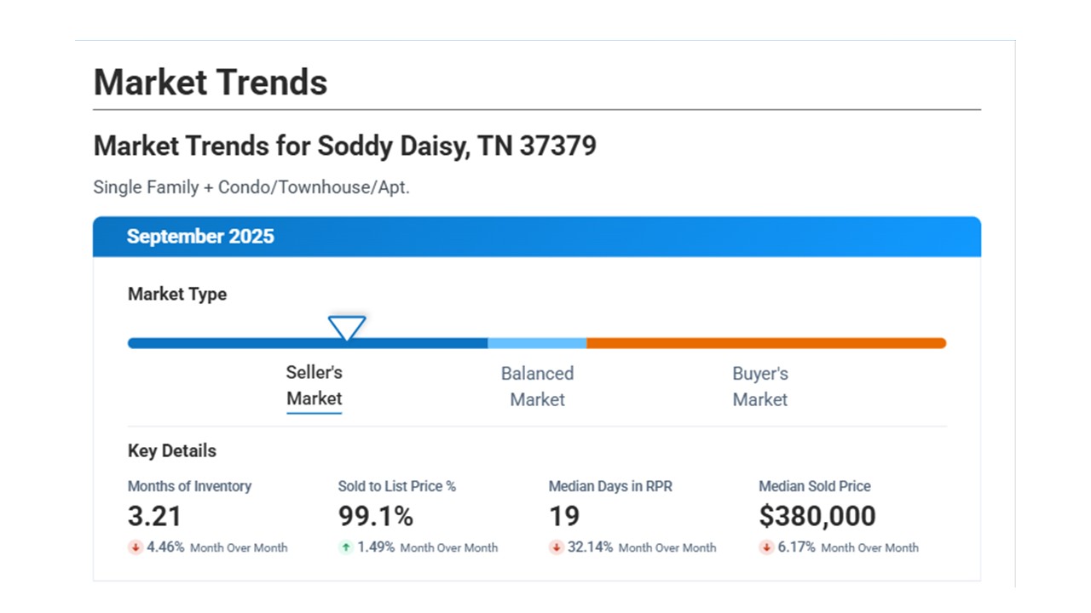Click the orange buyer's bar segment
This screenshot has height=613, width=1091.
click(765, 343)
